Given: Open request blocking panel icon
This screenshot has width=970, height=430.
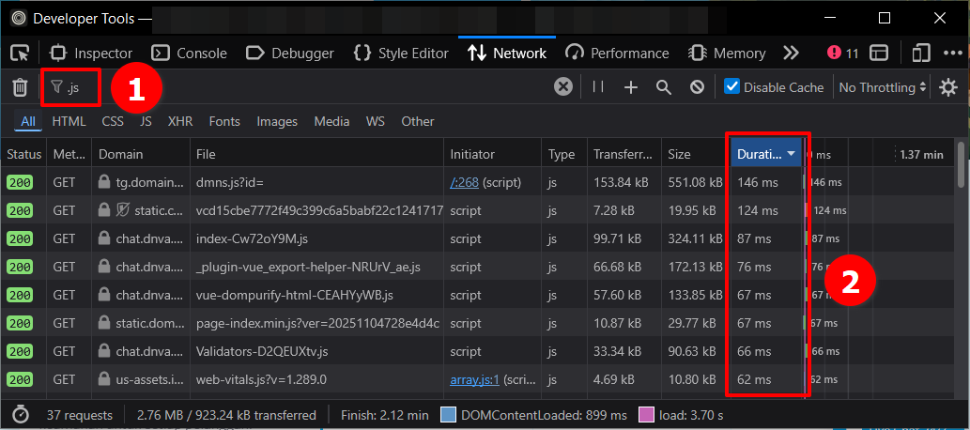Looking at the screenshot, I should (697, 88).
